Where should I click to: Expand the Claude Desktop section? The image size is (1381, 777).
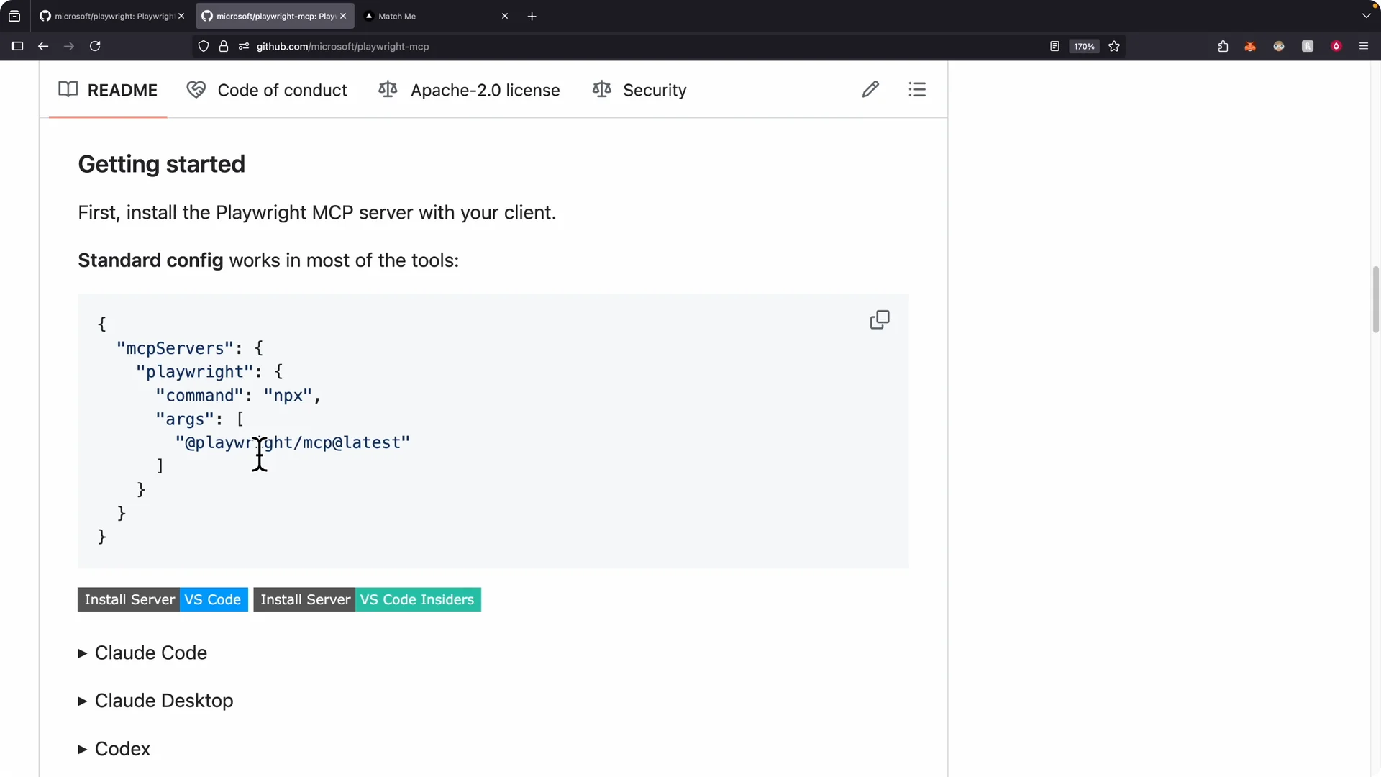tap(155, 701)
